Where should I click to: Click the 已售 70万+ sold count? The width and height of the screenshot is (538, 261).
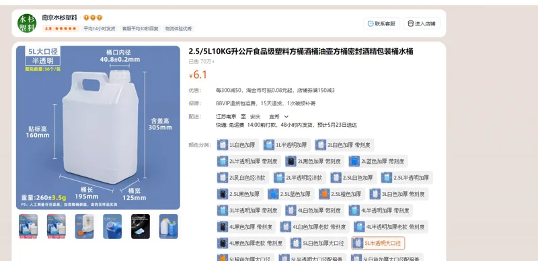[202, 62]
